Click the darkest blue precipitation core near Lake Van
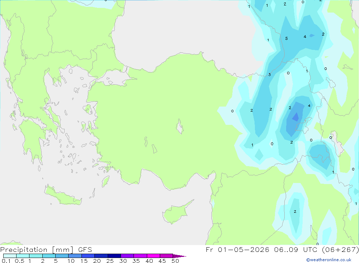This screenshot has height=263, width=359. pos(295,117)
